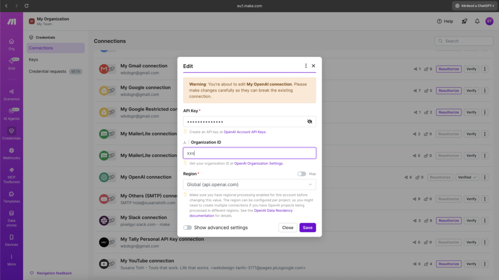Reload the browser page
This screenshot has height=280, width=499.
(26, 6)
